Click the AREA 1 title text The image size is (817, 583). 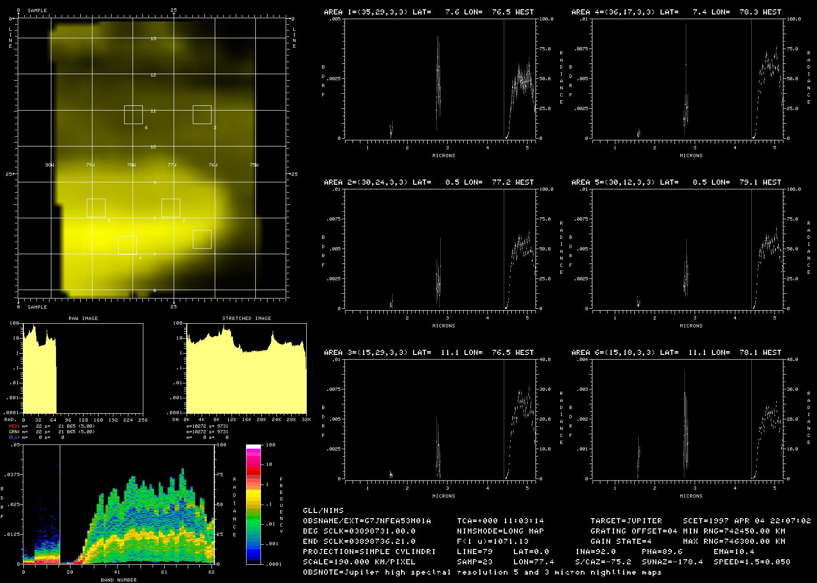429,12
